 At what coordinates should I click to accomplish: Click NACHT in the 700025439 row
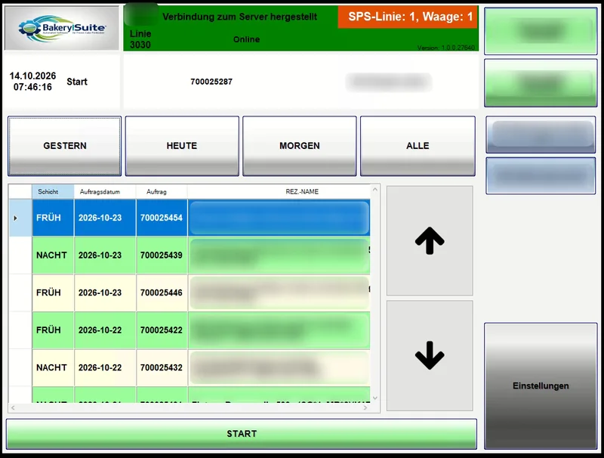pyautogui.click(x=51, y=255)
